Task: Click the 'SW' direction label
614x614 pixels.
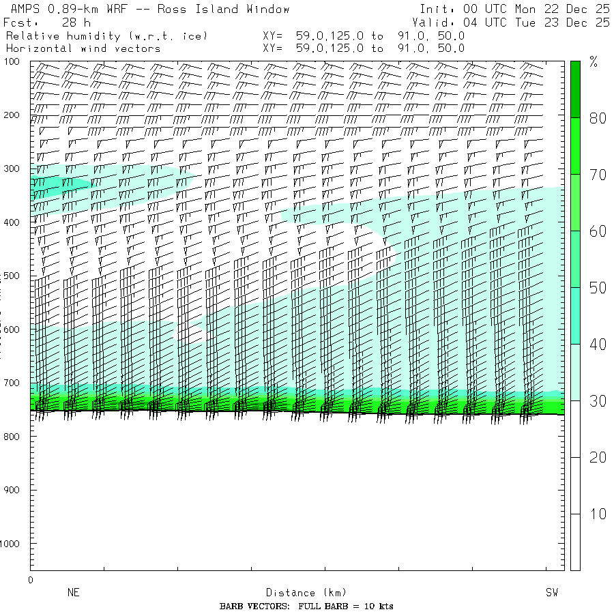Action: point(552,592)
